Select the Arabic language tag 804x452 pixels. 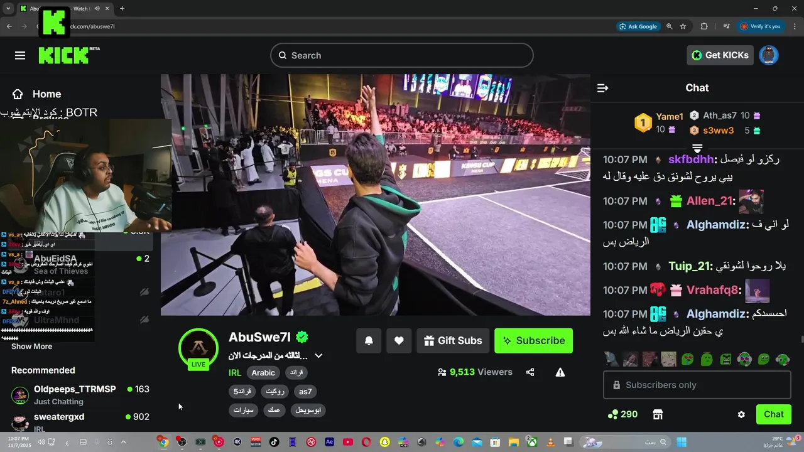click(x=263, y=373)
